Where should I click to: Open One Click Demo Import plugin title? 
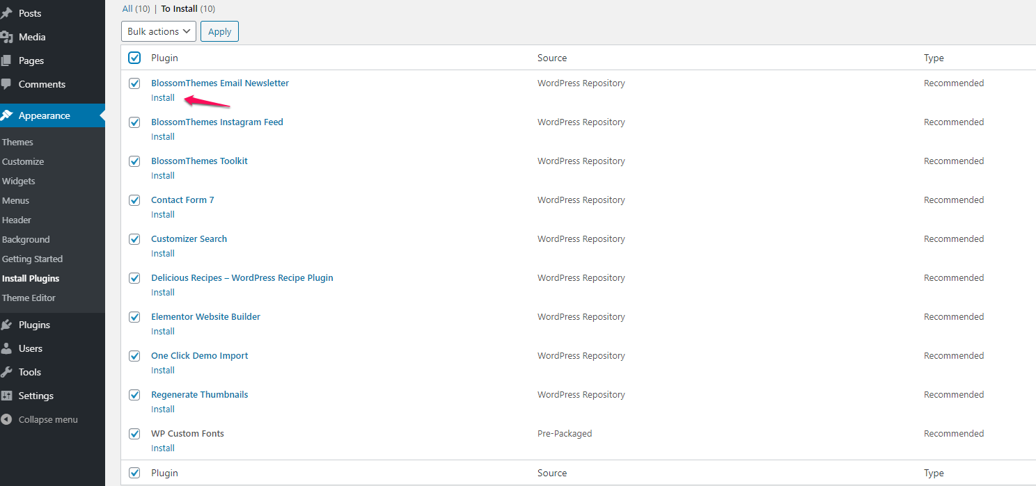pyautogui.click(x=199, y=355)
